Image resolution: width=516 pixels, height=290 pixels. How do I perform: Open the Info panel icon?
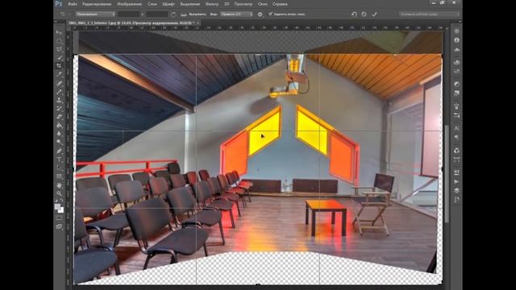[x=457, y=40]
